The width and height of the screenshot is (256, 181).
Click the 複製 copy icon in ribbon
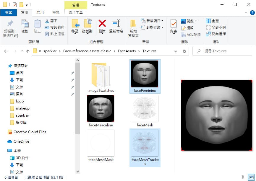tap(25, 24)
